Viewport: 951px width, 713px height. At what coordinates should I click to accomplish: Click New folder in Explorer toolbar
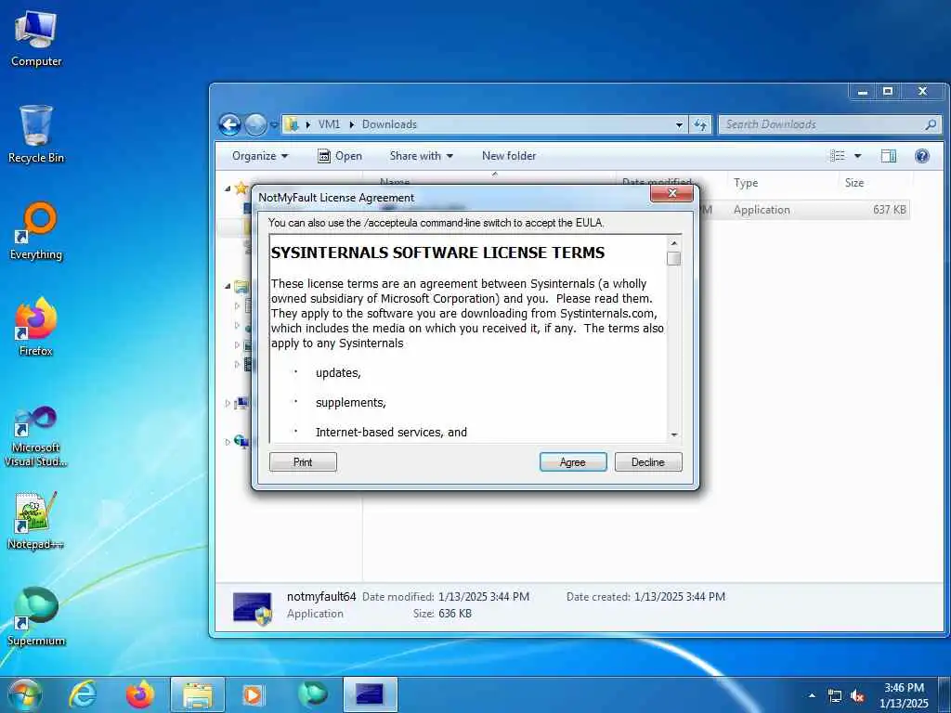(x=509, y=156)
